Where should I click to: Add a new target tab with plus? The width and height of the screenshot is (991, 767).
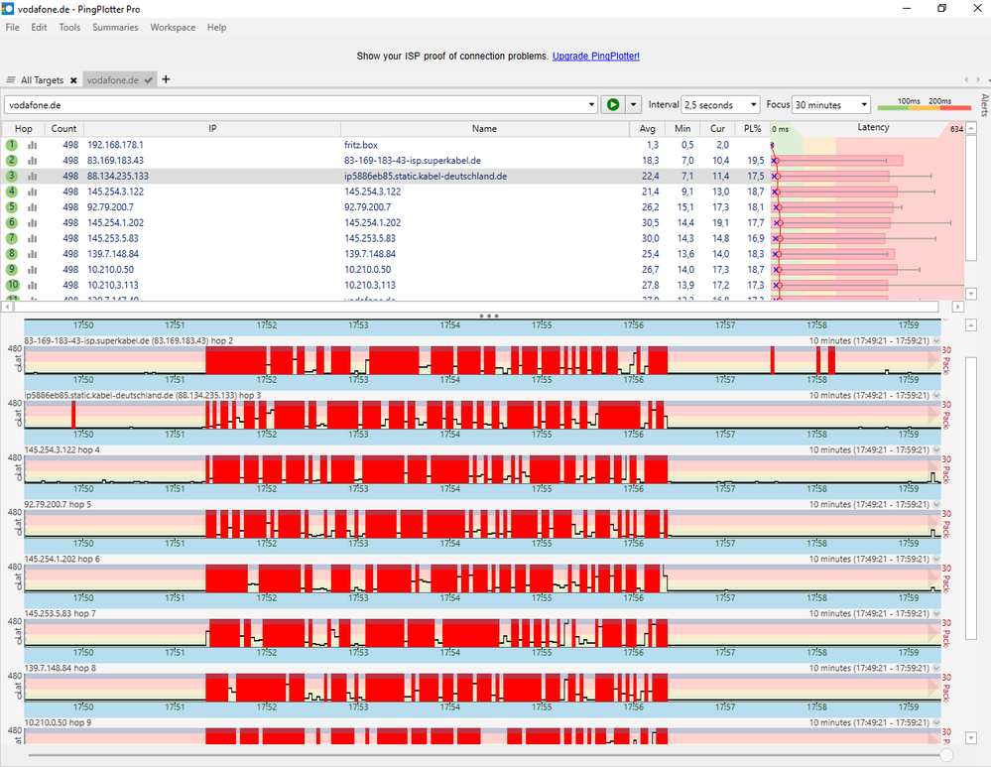[166, 79]
